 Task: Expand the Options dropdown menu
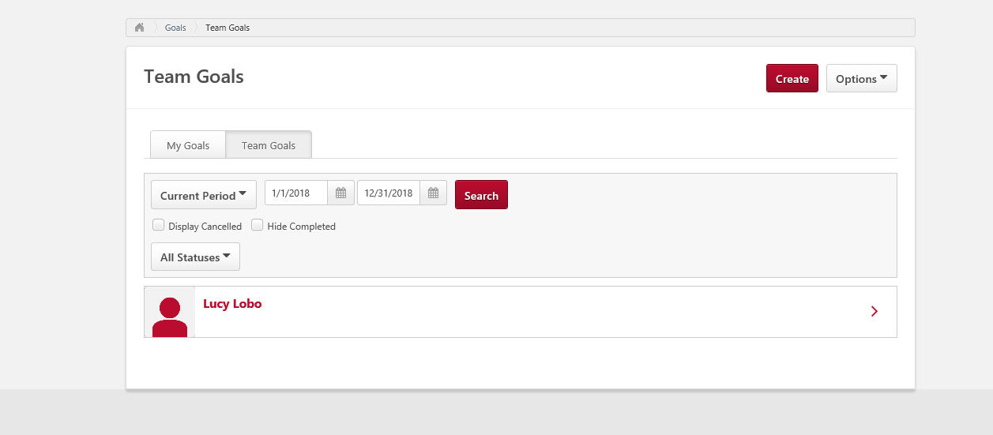click(x=862, y=79)
